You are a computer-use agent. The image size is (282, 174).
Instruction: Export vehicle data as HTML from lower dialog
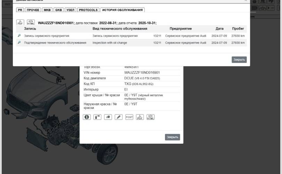pos(150,117)
